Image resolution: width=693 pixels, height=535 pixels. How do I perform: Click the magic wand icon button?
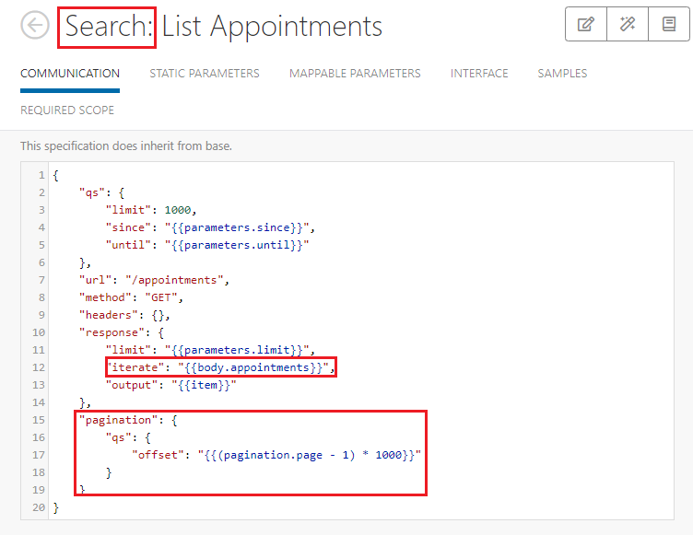tap(628, 25)
